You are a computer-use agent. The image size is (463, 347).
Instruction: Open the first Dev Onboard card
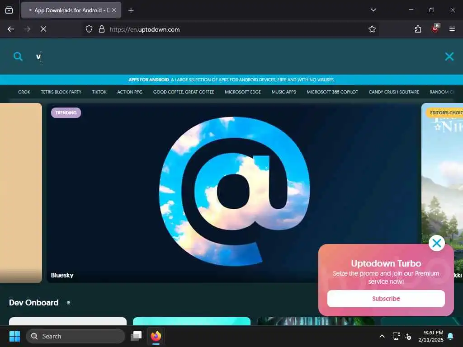pos(68,321)
